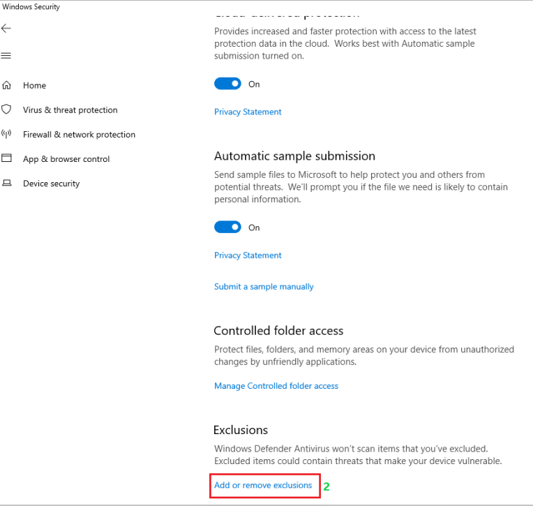Turn off Cloud-delivered protection toggle

(227, 84)
